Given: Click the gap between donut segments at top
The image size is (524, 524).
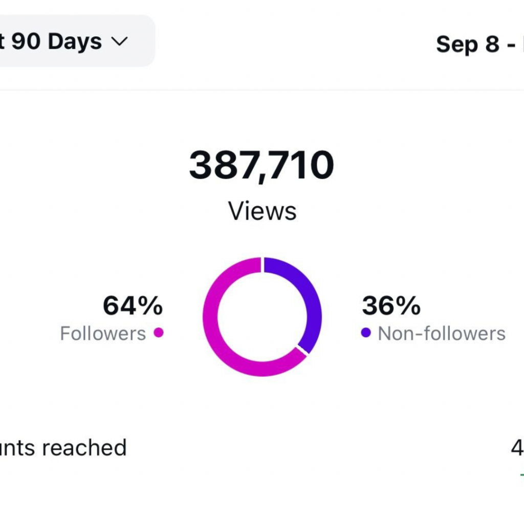Looking at the screenshot, I should (x=263, y=265).
